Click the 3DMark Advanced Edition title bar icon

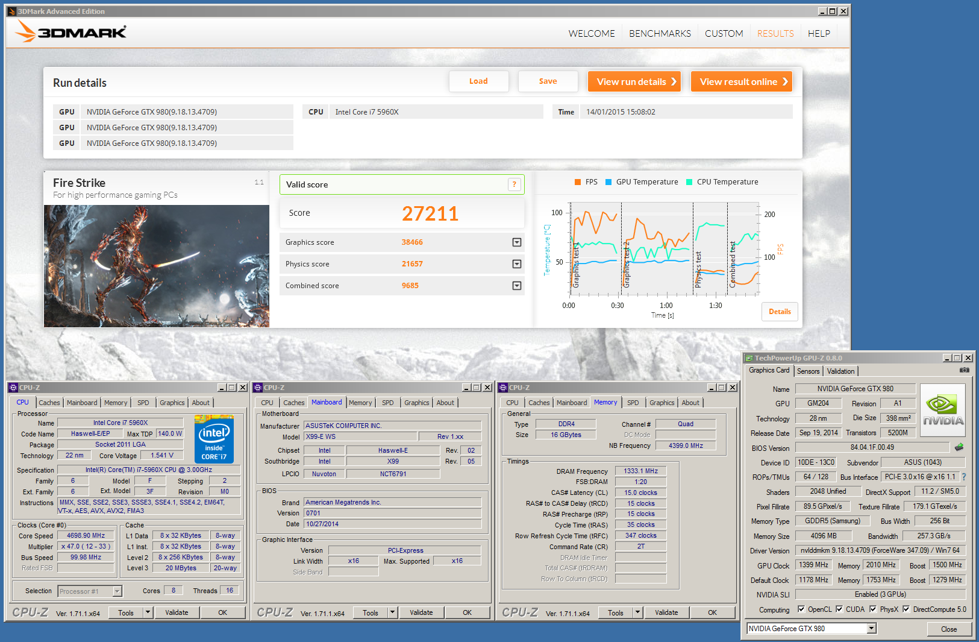coord(11,11)
